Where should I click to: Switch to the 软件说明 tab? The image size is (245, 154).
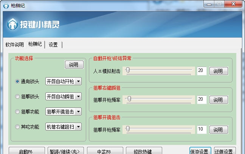click(14, 45)
